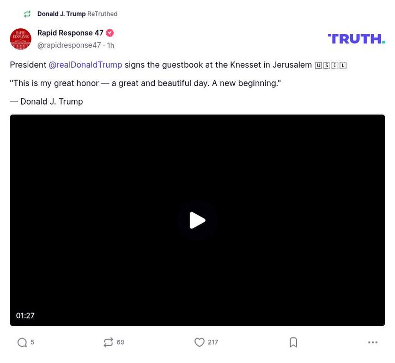The image size is (395, 363).
Task: Click the TRUTH logo in the top right
Action: (x=356, y=38)
